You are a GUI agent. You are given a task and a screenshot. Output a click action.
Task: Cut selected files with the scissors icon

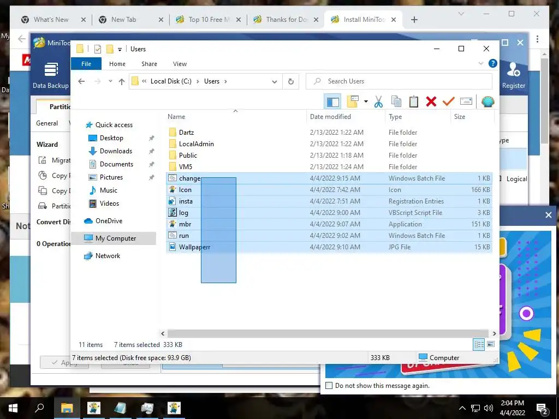coord(378,102)
